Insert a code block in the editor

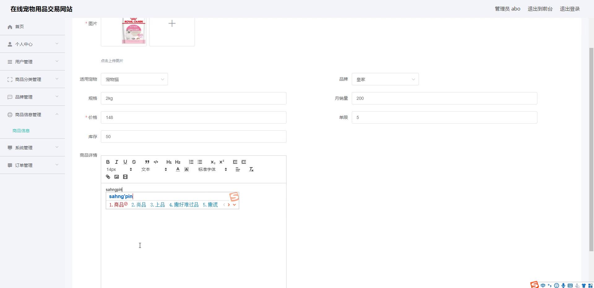[156, 162]
